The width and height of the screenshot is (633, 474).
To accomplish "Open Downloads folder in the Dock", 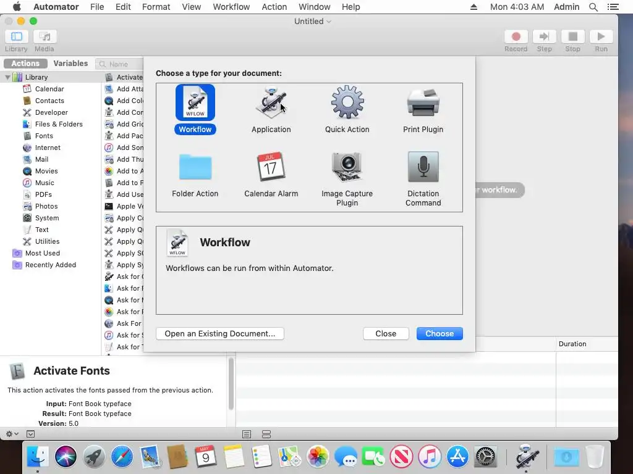I will pyautogui.click(x=566, y=457).
